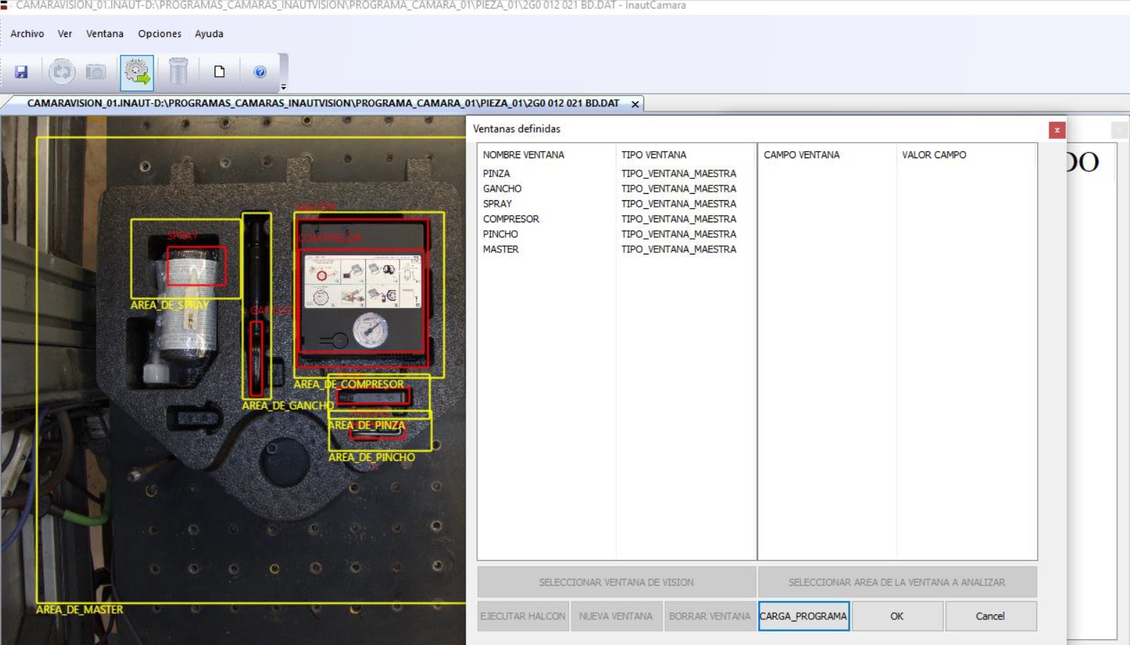Image resolution: width=1130 pixels, height=645 pixels.
Task: Click the save floppy disk icon
Action: click(21, 72)
